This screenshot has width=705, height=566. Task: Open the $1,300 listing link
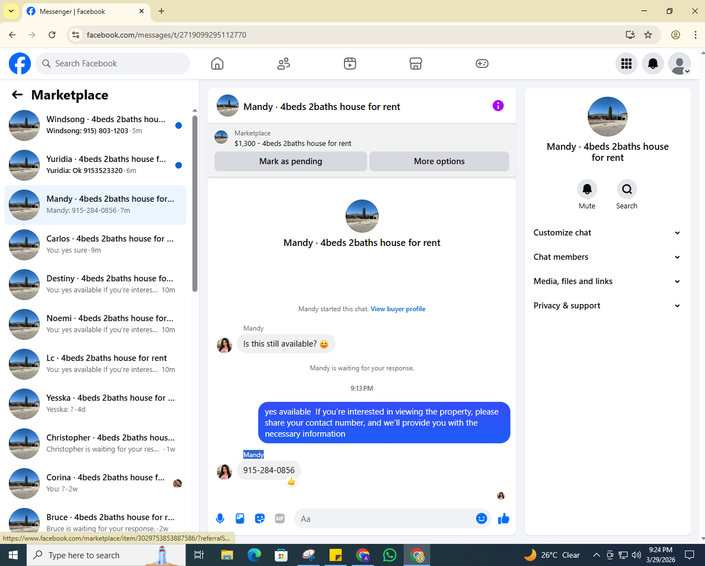[x=293, y=143]
